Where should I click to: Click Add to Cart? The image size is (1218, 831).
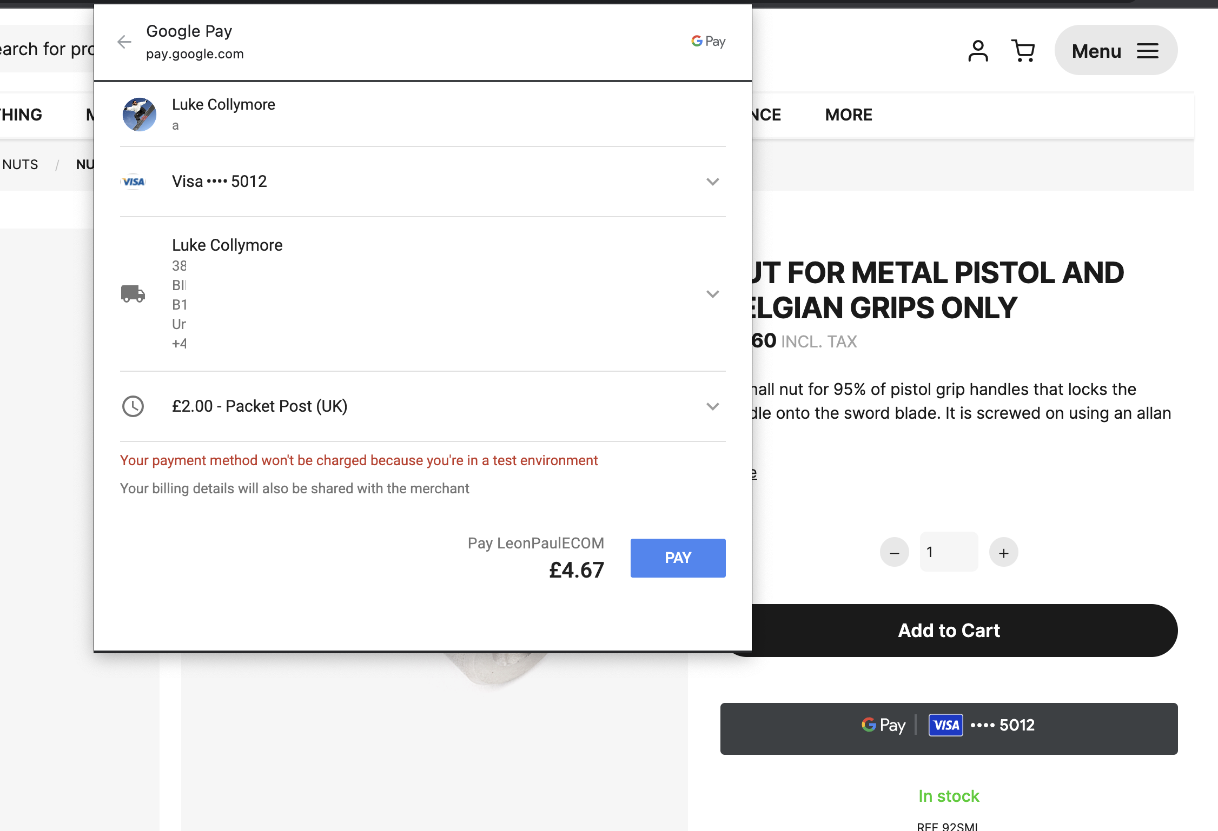[x=948, y=630]
